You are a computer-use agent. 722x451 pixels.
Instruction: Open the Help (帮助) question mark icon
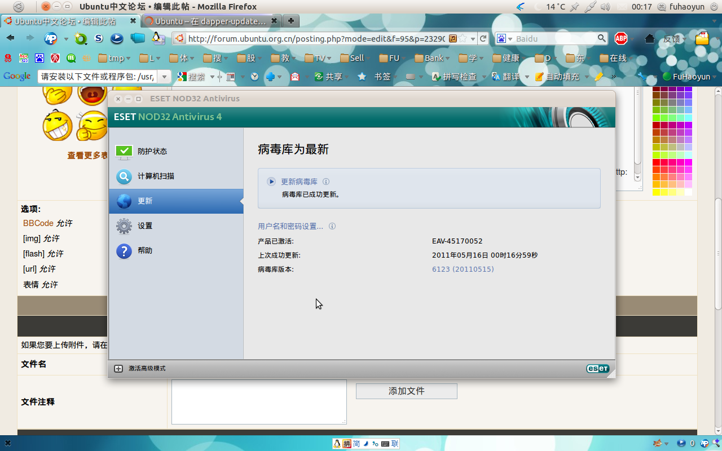pyautogui.click(x=124, y=251)
